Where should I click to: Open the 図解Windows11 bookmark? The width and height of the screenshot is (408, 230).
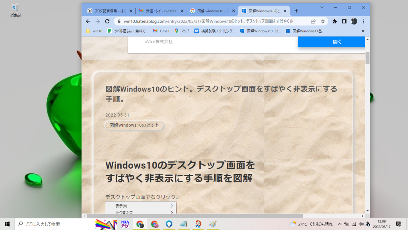point(305,31)
